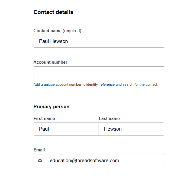Screen dimensions: 190x181
Task: Click the 'Contact name' field label
Action: pos(48,31)
